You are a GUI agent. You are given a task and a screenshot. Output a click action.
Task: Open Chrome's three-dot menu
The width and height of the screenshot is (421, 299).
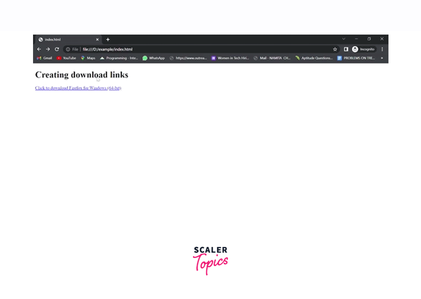(x=382, y=49)
